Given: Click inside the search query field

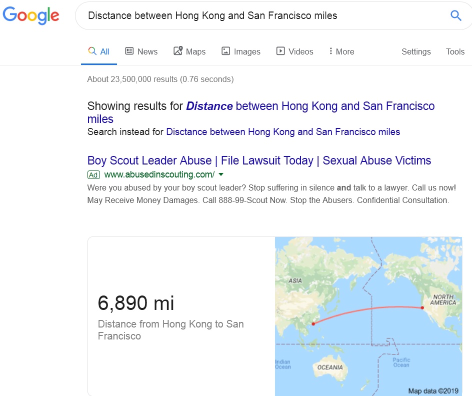Looking at the screenshot, I should pos(250,15).
